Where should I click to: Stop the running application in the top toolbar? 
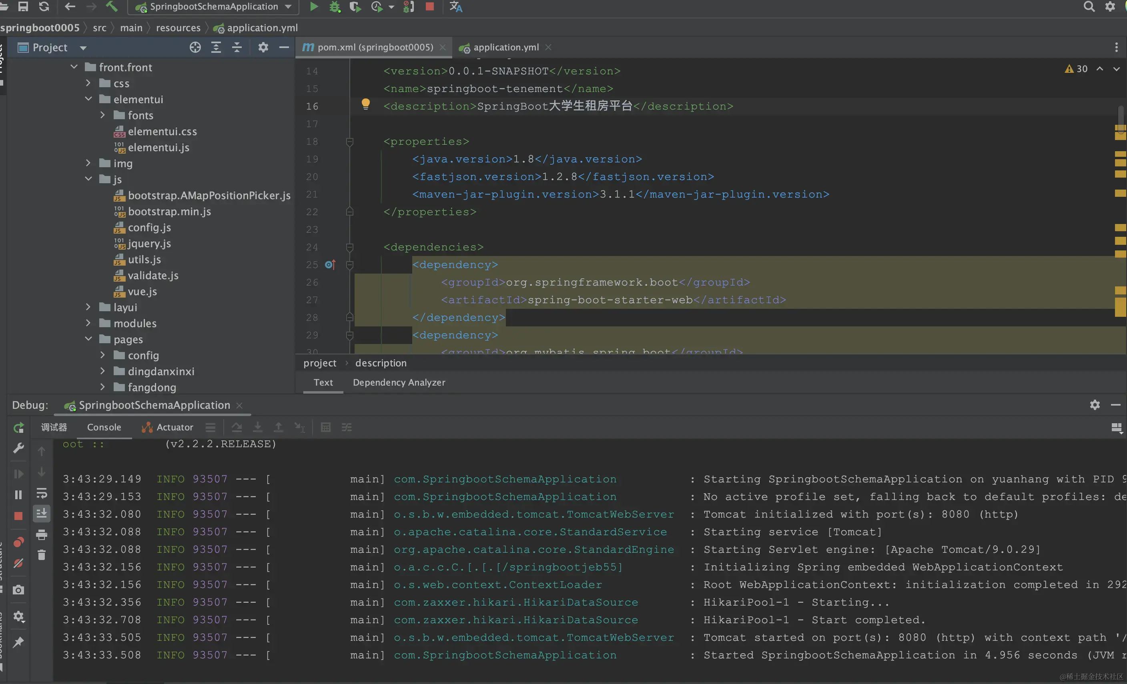pos(429,7)
